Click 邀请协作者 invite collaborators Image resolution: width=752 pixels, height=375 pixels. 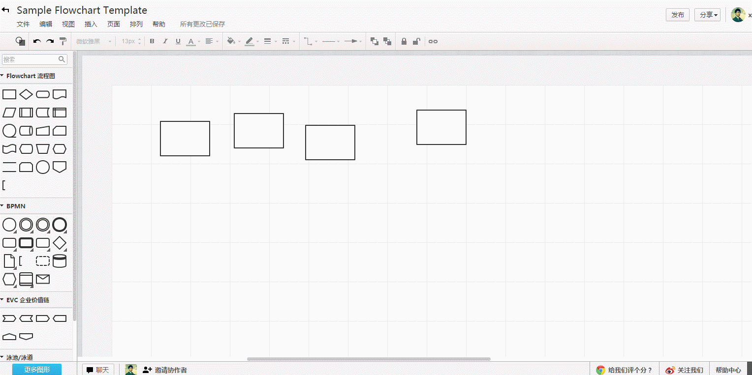pyautogui.click(x=164, y=370)
